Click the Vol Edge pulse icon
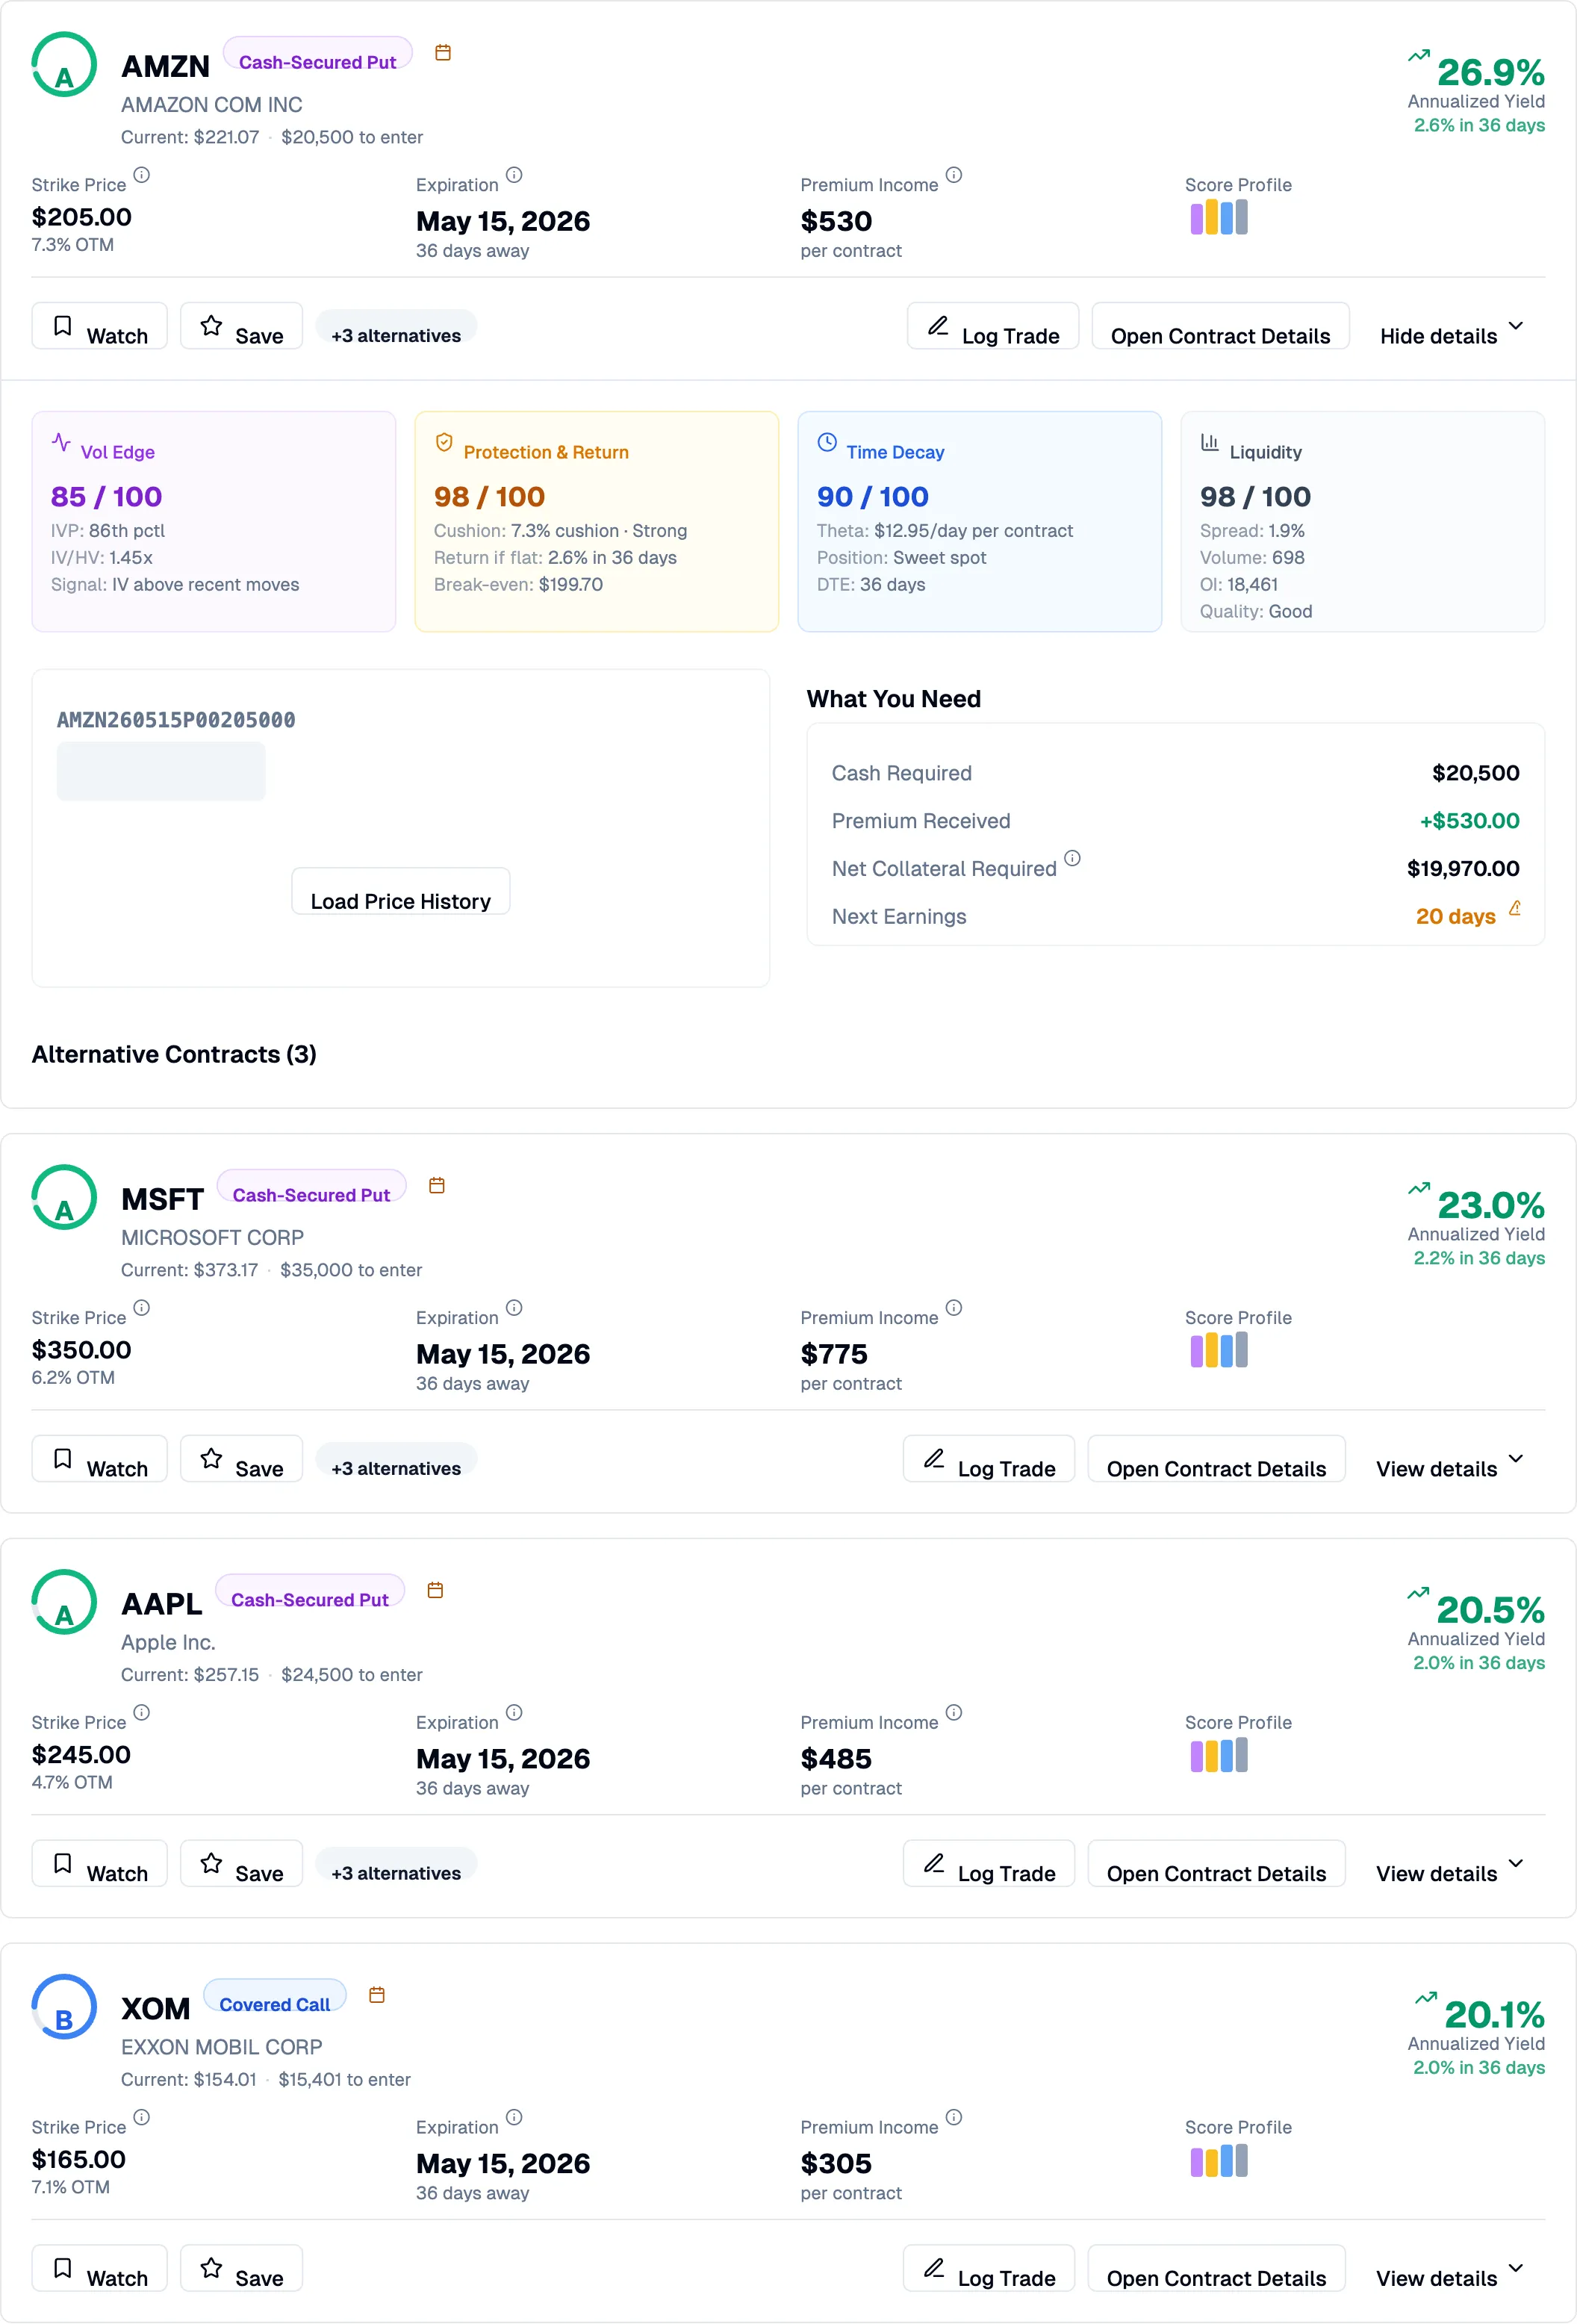 pos(61,442)
